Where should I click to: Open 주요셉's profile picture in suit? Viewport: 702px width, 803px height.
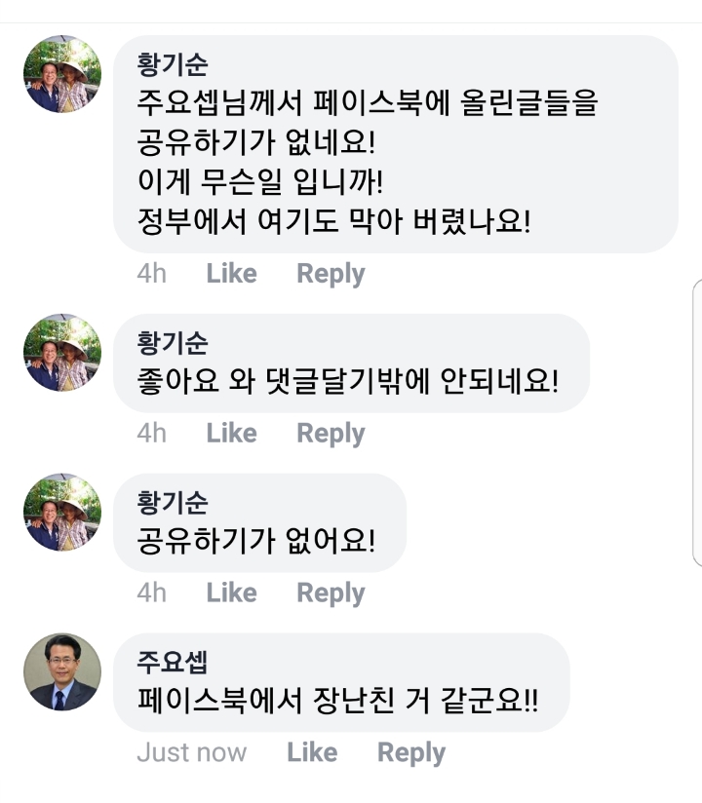[62, 672]
